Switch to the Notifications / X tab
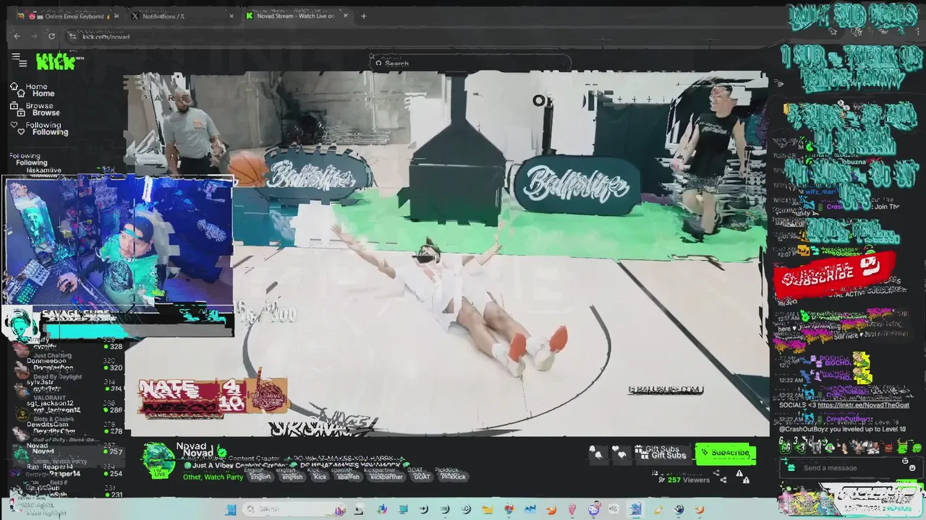The image size is (926, 520). [181, 16]
